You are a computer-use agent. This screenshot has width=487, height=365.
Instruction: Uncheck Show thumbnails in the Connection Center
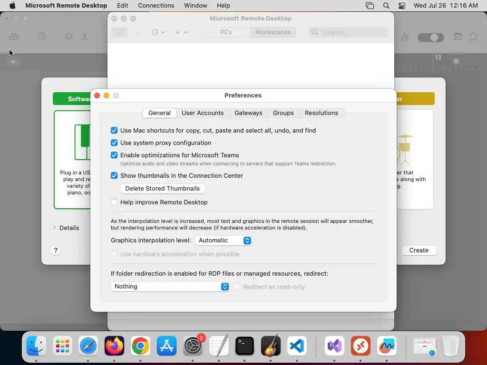[114, 175]
